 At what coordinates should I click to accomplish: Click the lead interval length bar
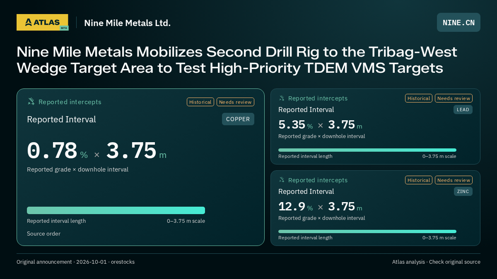point(367,150)
